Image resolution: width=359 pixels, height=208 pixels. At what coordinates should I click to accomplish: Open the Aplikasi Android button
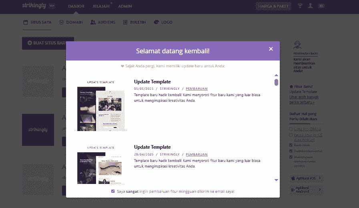point(306,190)
